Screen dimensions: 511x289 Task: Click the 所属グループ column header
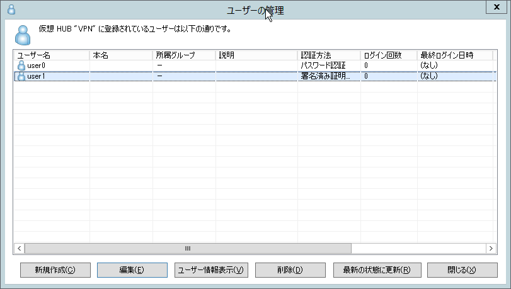(x=184, y=55)
